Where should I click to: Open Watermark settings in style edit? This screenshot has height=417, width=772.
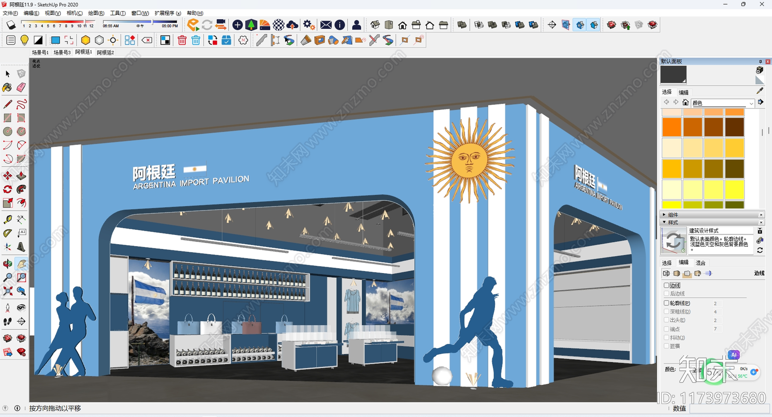698,274
